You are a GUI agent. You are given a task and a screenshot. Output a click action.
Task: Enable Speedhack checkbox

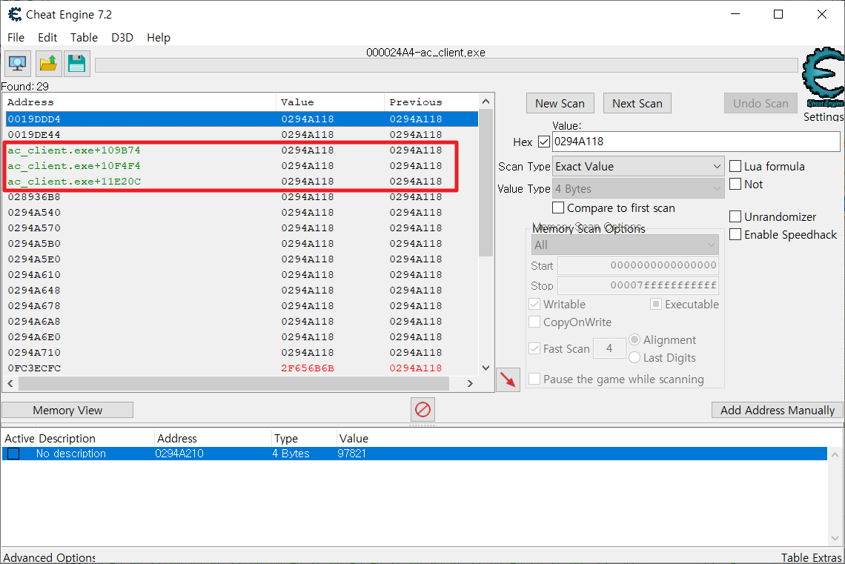[735, 234]
